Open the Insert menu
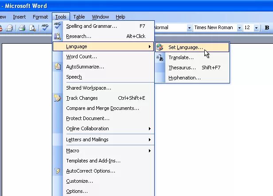Screen dimensions: 273x196 (x=19, y=17)
